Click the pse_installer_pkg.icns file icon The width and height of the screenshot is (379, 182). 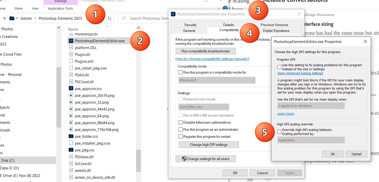click(71, 143)
